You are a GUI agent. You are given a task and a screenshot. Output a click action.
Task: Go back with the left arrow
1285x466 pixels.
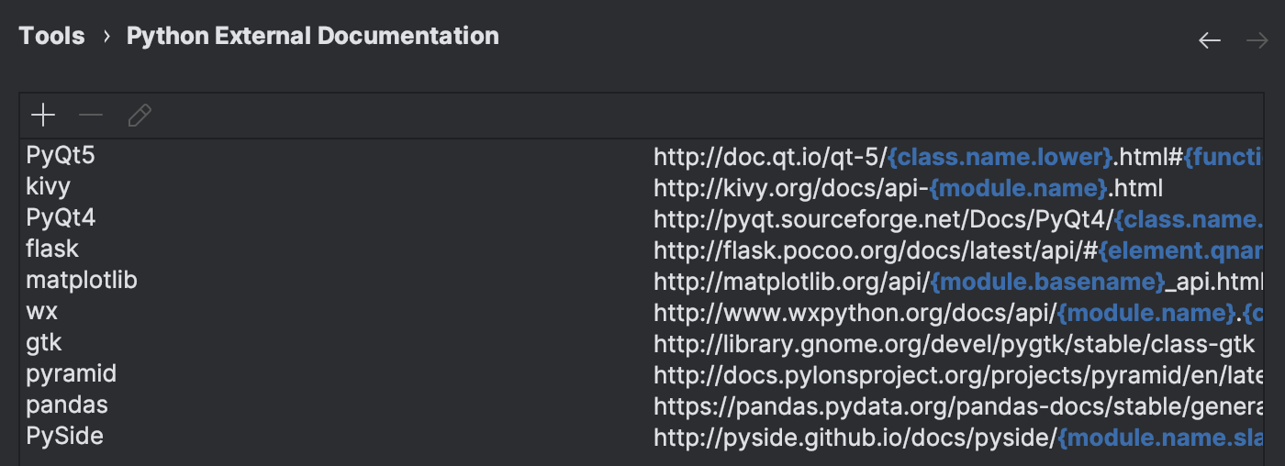click(x=1210, y=40)
